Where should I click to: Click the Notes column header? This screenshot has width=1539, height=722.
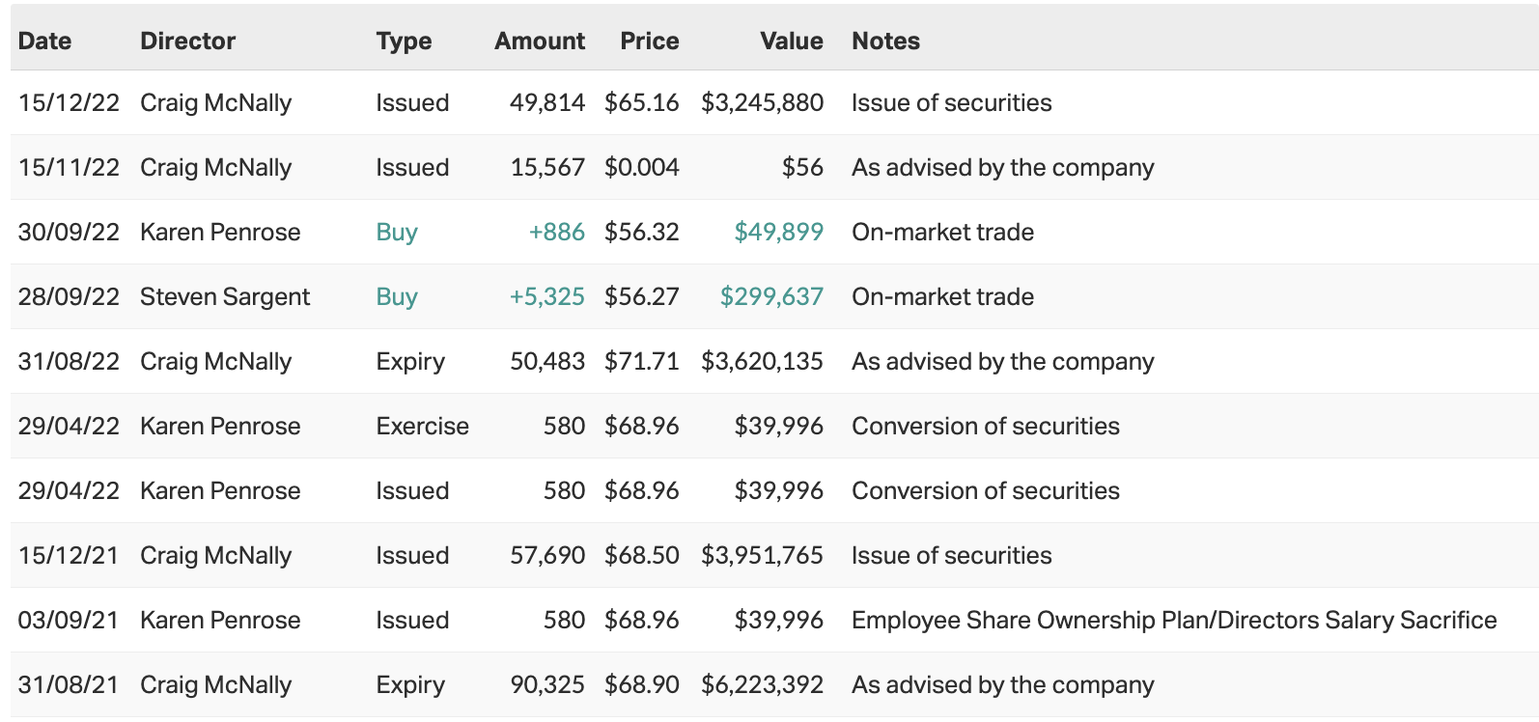pos(885,41)
